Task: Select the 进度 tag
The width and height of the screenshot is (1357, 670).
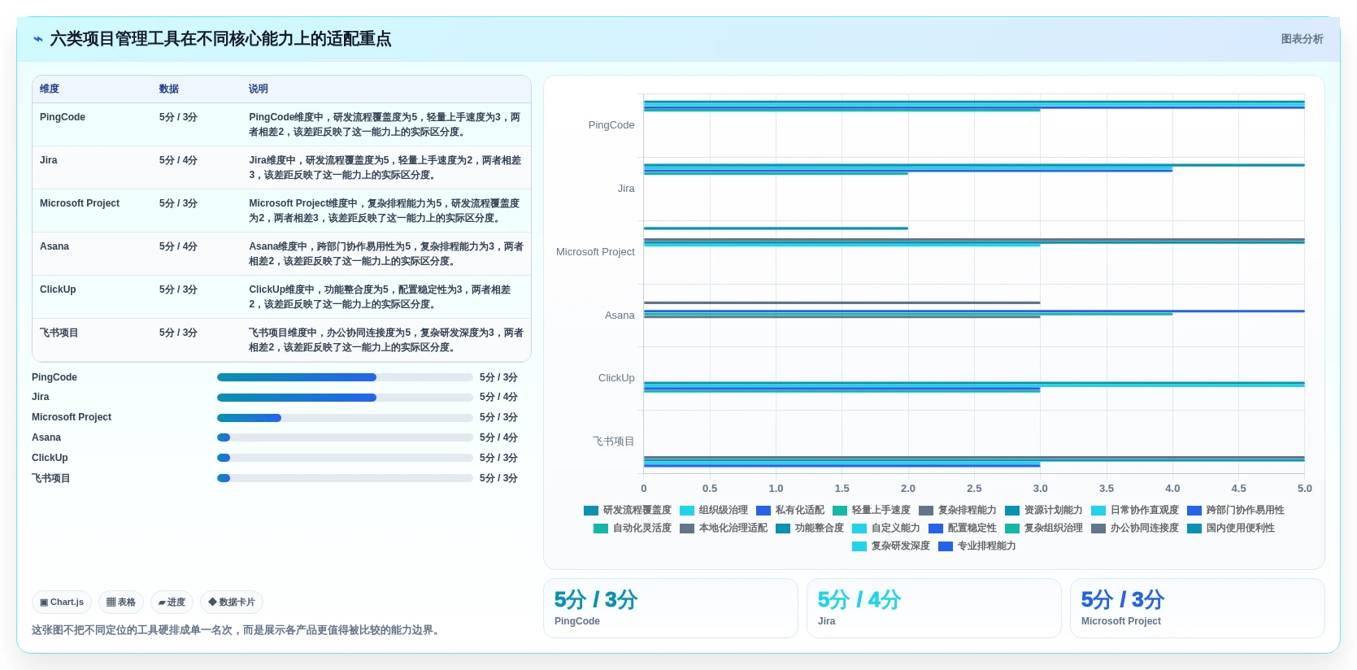Action: pyautogui.click(x=172, y=603)
